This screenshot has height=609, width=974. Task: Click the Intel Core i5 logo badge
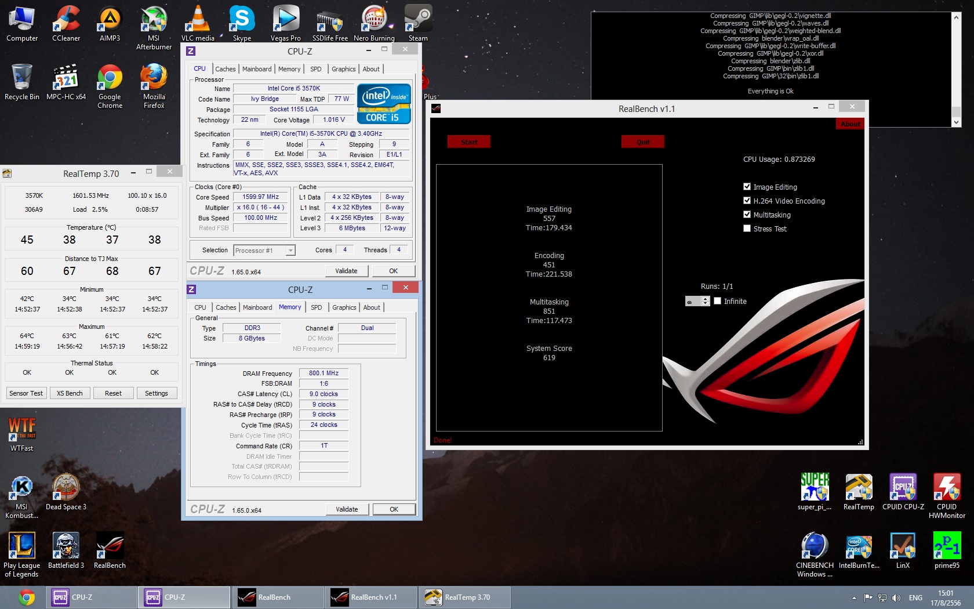point(384,104)
